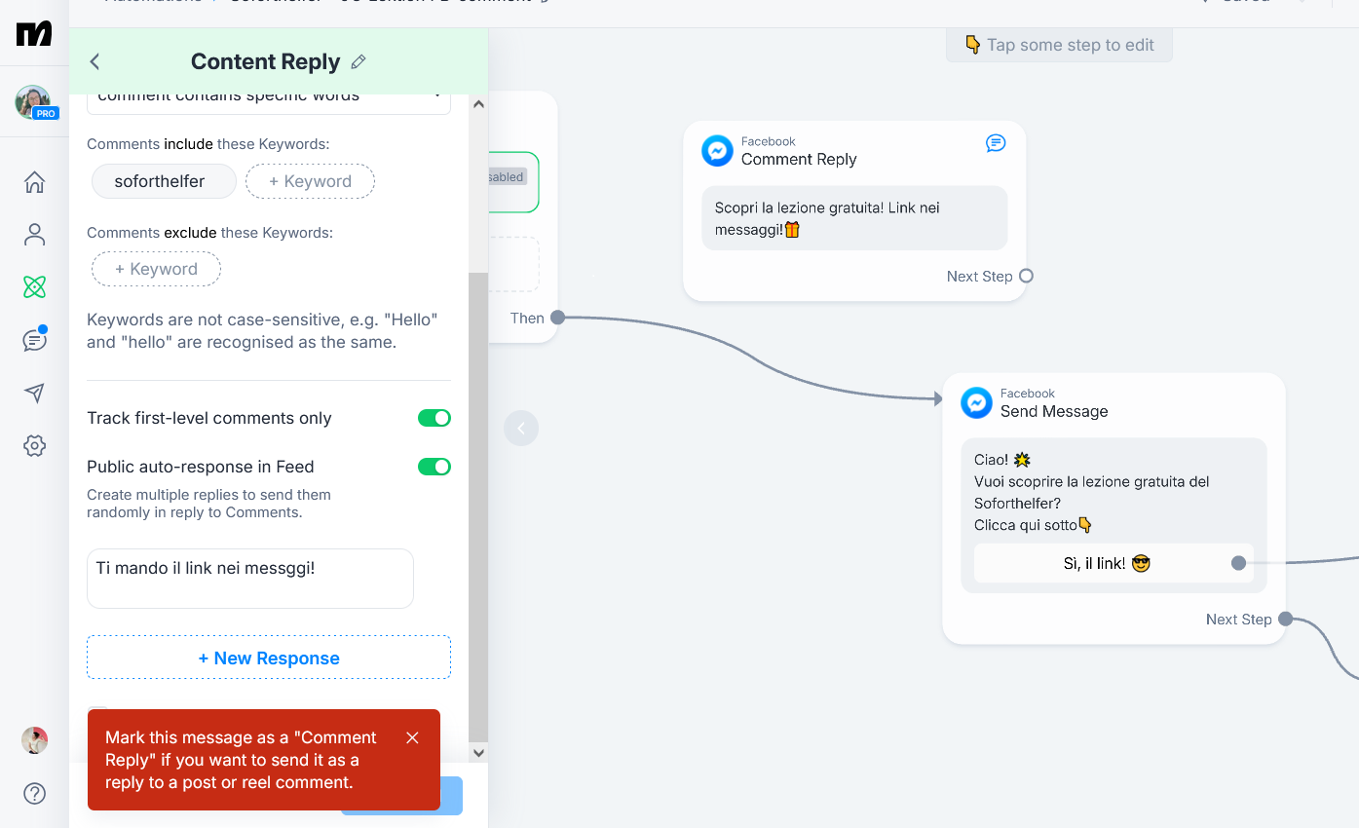
Task: Click + New Response button
Action: click(x=269, y=658)
